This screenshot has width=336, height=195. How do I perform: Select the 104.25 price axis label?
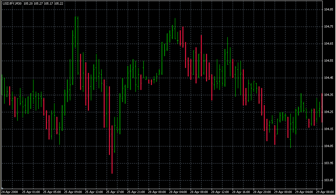(328, 112)
